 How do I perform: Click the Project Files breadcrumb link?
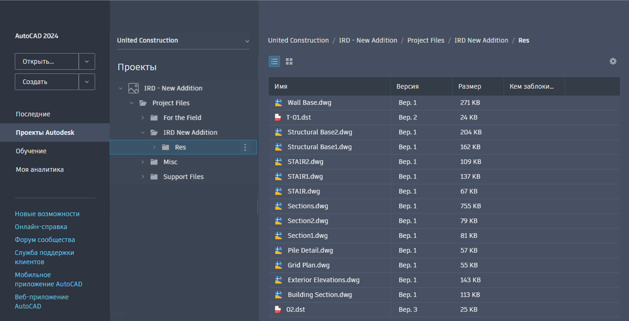[426, 41]
